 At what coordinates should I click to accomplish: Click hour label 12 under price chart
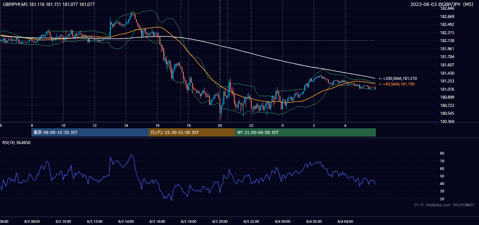[x=94, y=126]
